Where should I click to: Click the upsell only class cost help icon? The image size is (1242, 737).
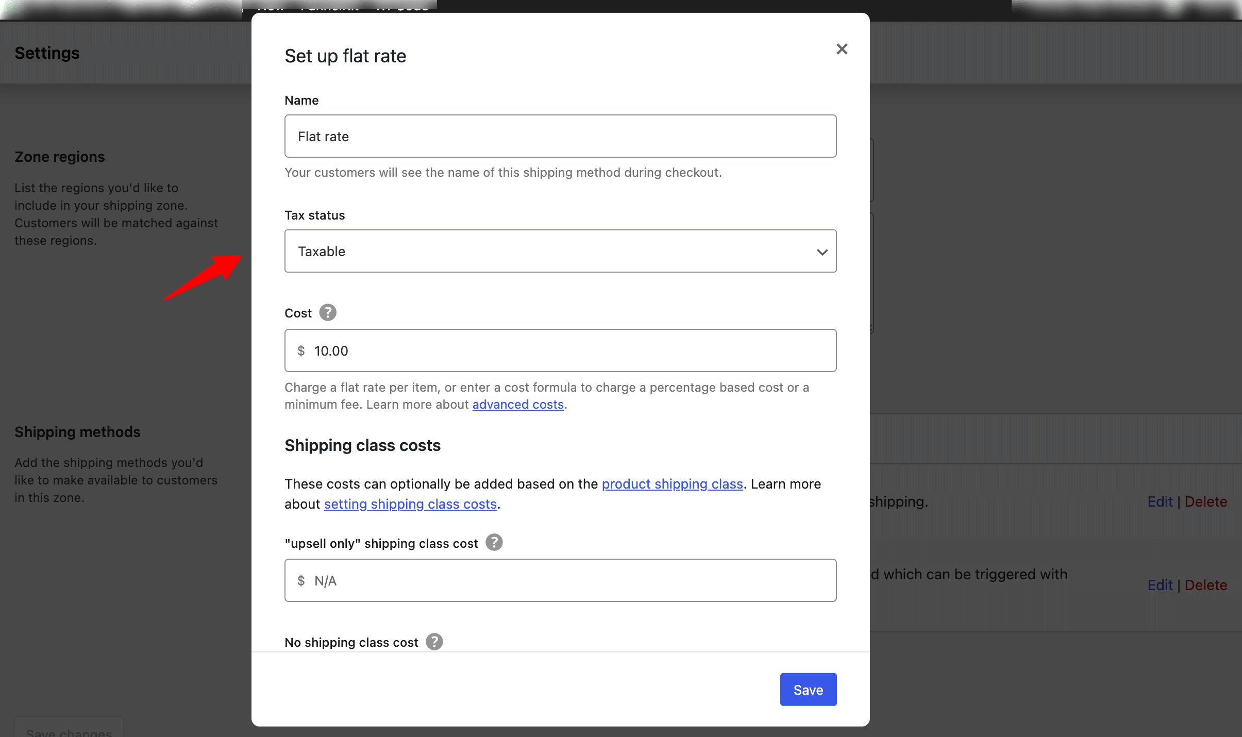(x=494, y=543)
